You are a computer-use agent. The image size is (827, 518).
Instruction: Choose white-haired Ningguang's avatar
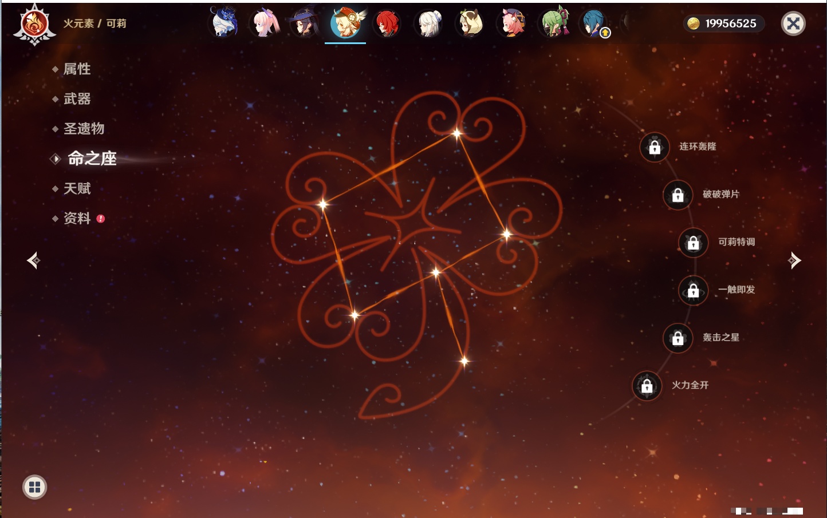pos(429,23)
